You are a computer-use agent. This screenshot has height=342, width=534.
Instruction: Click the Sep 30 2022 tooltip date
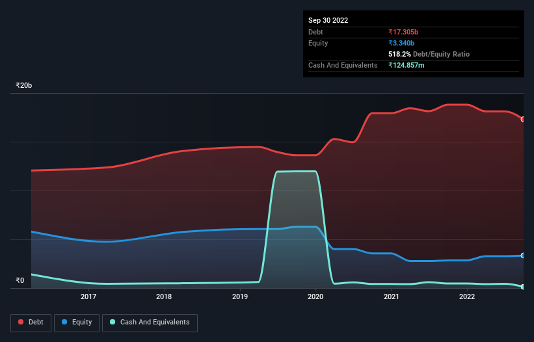click(328, 20)
